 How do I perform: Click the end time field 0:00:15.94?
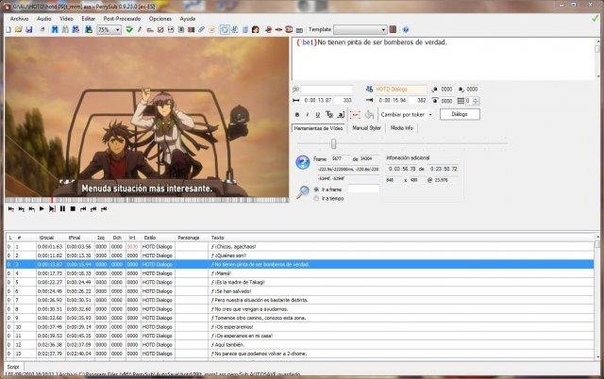393,101
